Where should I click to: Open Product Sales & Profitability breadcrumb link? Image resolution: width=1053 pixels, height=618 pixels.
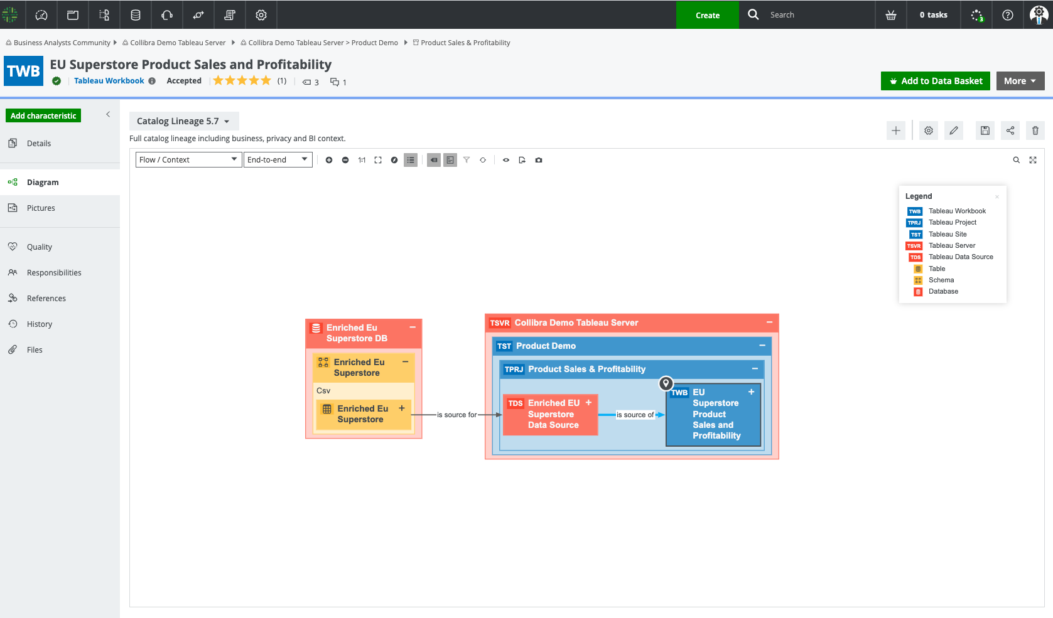(465, 43)
